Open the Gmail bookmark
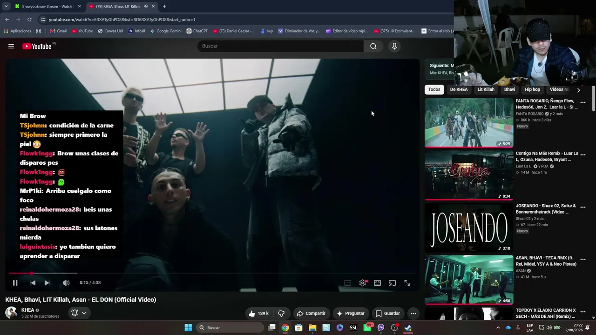This screenshot has width=596, height=335. (58, 31)
